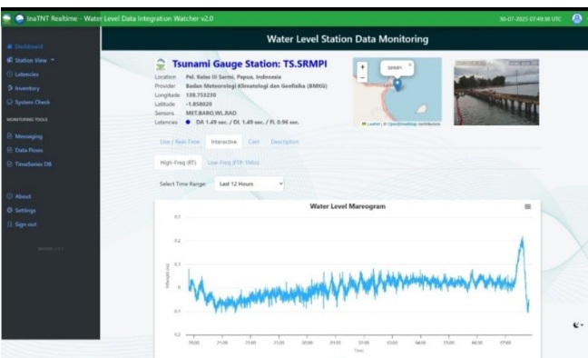Open Data Flows in sidebar
This screenshot has width=588, height=358.
pyautogui.click(x=24, y=150)
